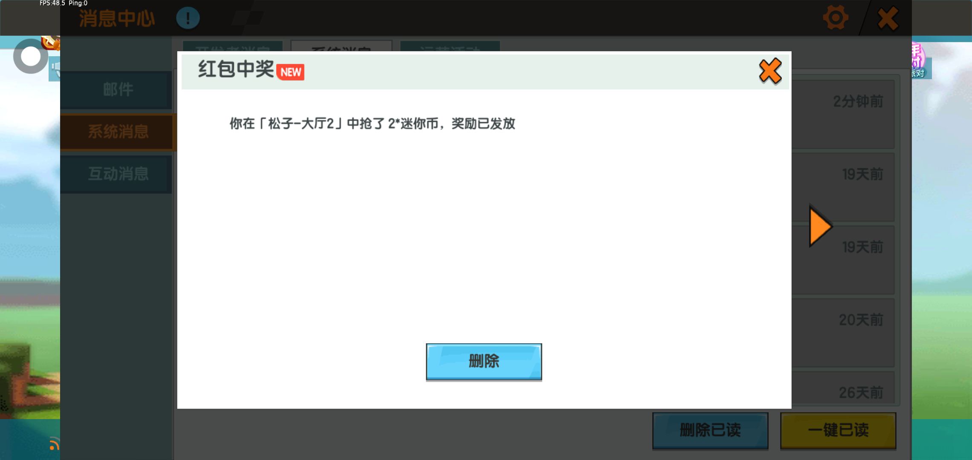Viewport: 972px width, 460px height.
Task: Open the 互动消息 tab
Action: click(117, 174)
